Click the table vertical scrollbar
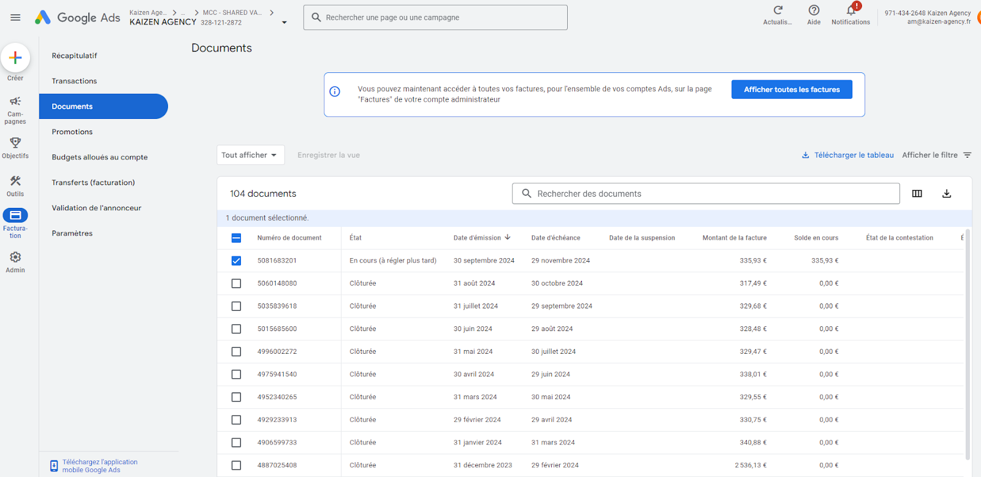981x477 pixels. (x=968, y=343)
